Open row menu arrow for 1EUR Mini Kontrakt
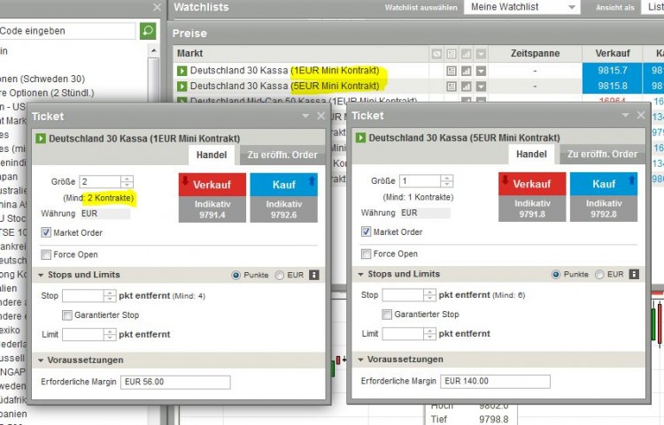664x425 pixels. 481,71
